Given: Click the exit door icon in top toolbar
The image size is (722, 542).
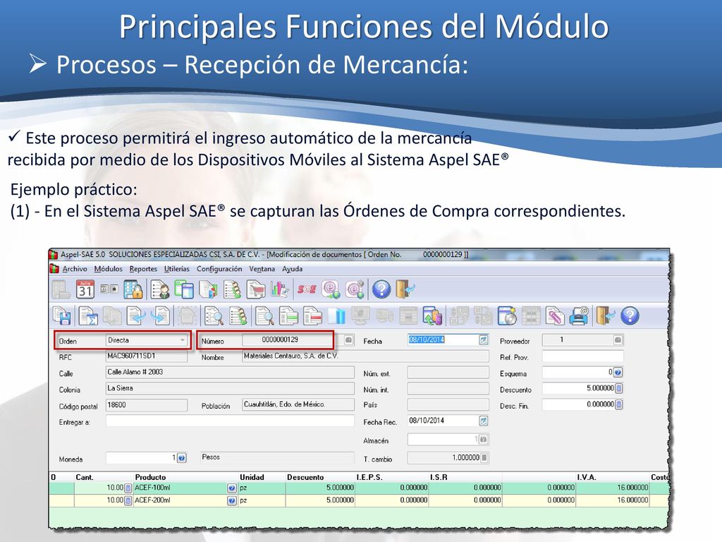Looking at the screenshot, I should pos(405,289).
